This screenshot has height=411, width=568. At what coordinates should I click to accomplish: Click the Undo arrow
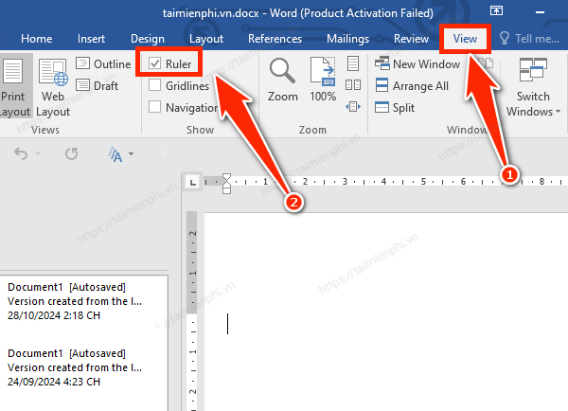[21, 153]
